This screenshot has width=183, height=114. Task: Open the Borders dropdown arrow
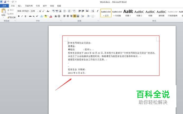click(x=95, y=16)
